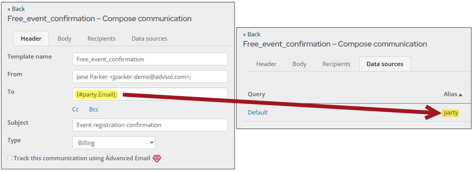Select the Header tab in left panel
473x172 pixels.
coord(31,39)
